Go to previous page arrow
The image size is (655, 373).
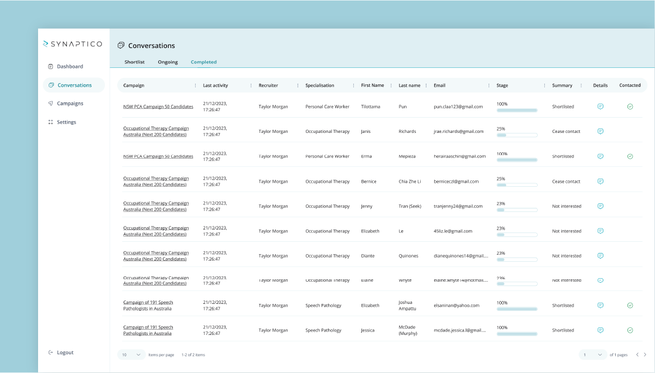pos(637,355)
